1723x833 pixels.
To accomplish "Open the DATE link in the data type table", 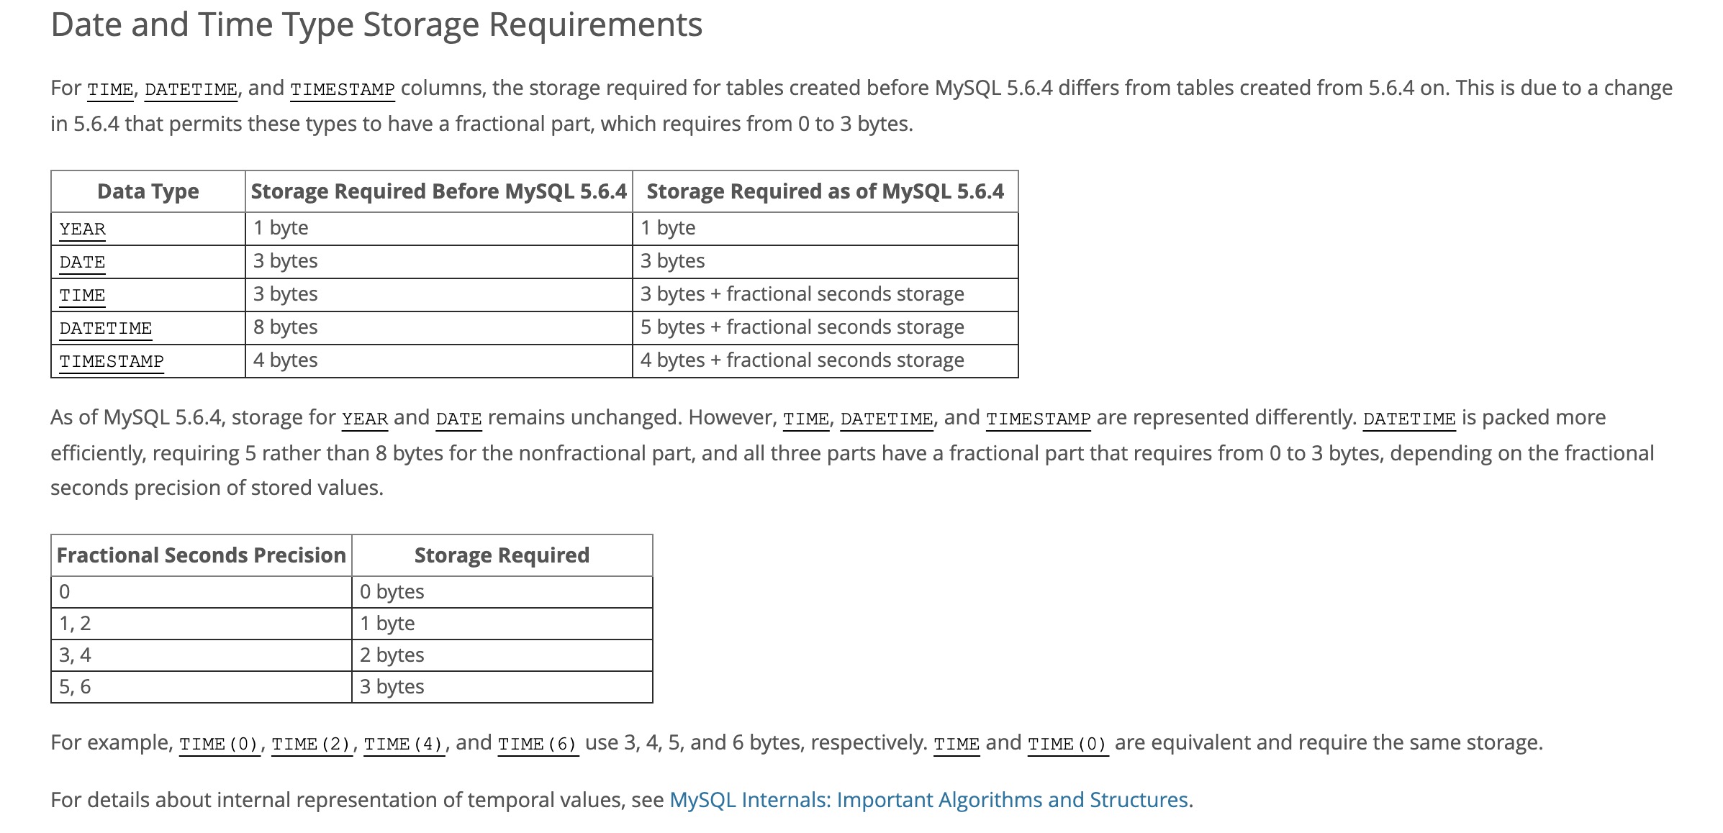I will pos(82,262).
